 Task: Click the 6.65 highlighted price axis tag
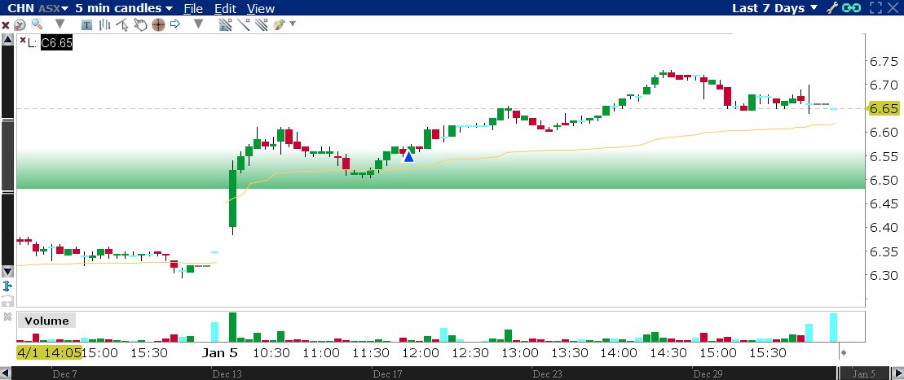tap(882, 109)
